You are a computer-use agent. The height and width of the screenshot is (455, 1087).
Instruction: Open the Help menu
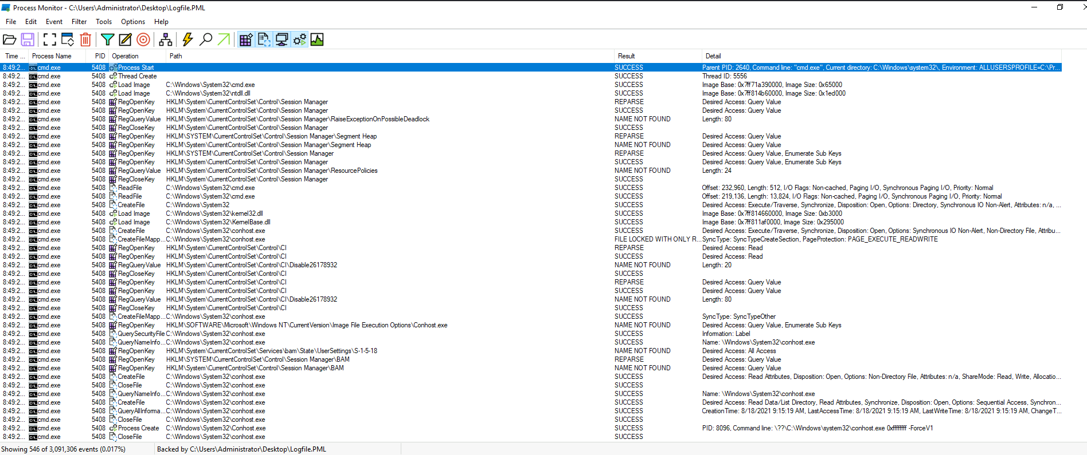[x=161, y=22]
